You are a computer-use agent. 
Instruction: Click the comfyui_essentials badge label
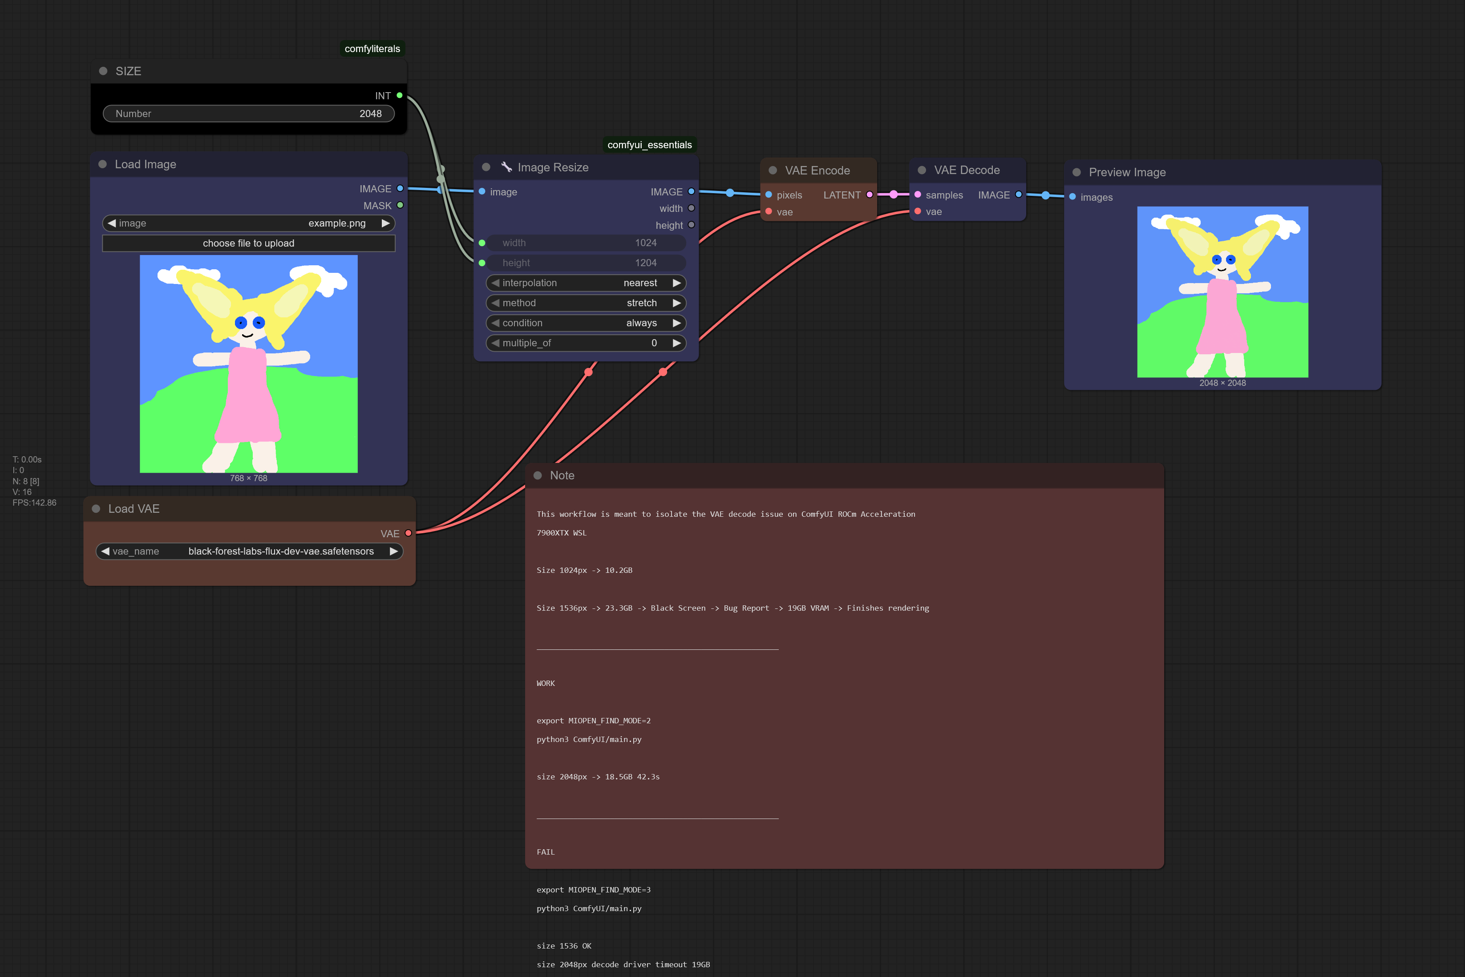650,145
